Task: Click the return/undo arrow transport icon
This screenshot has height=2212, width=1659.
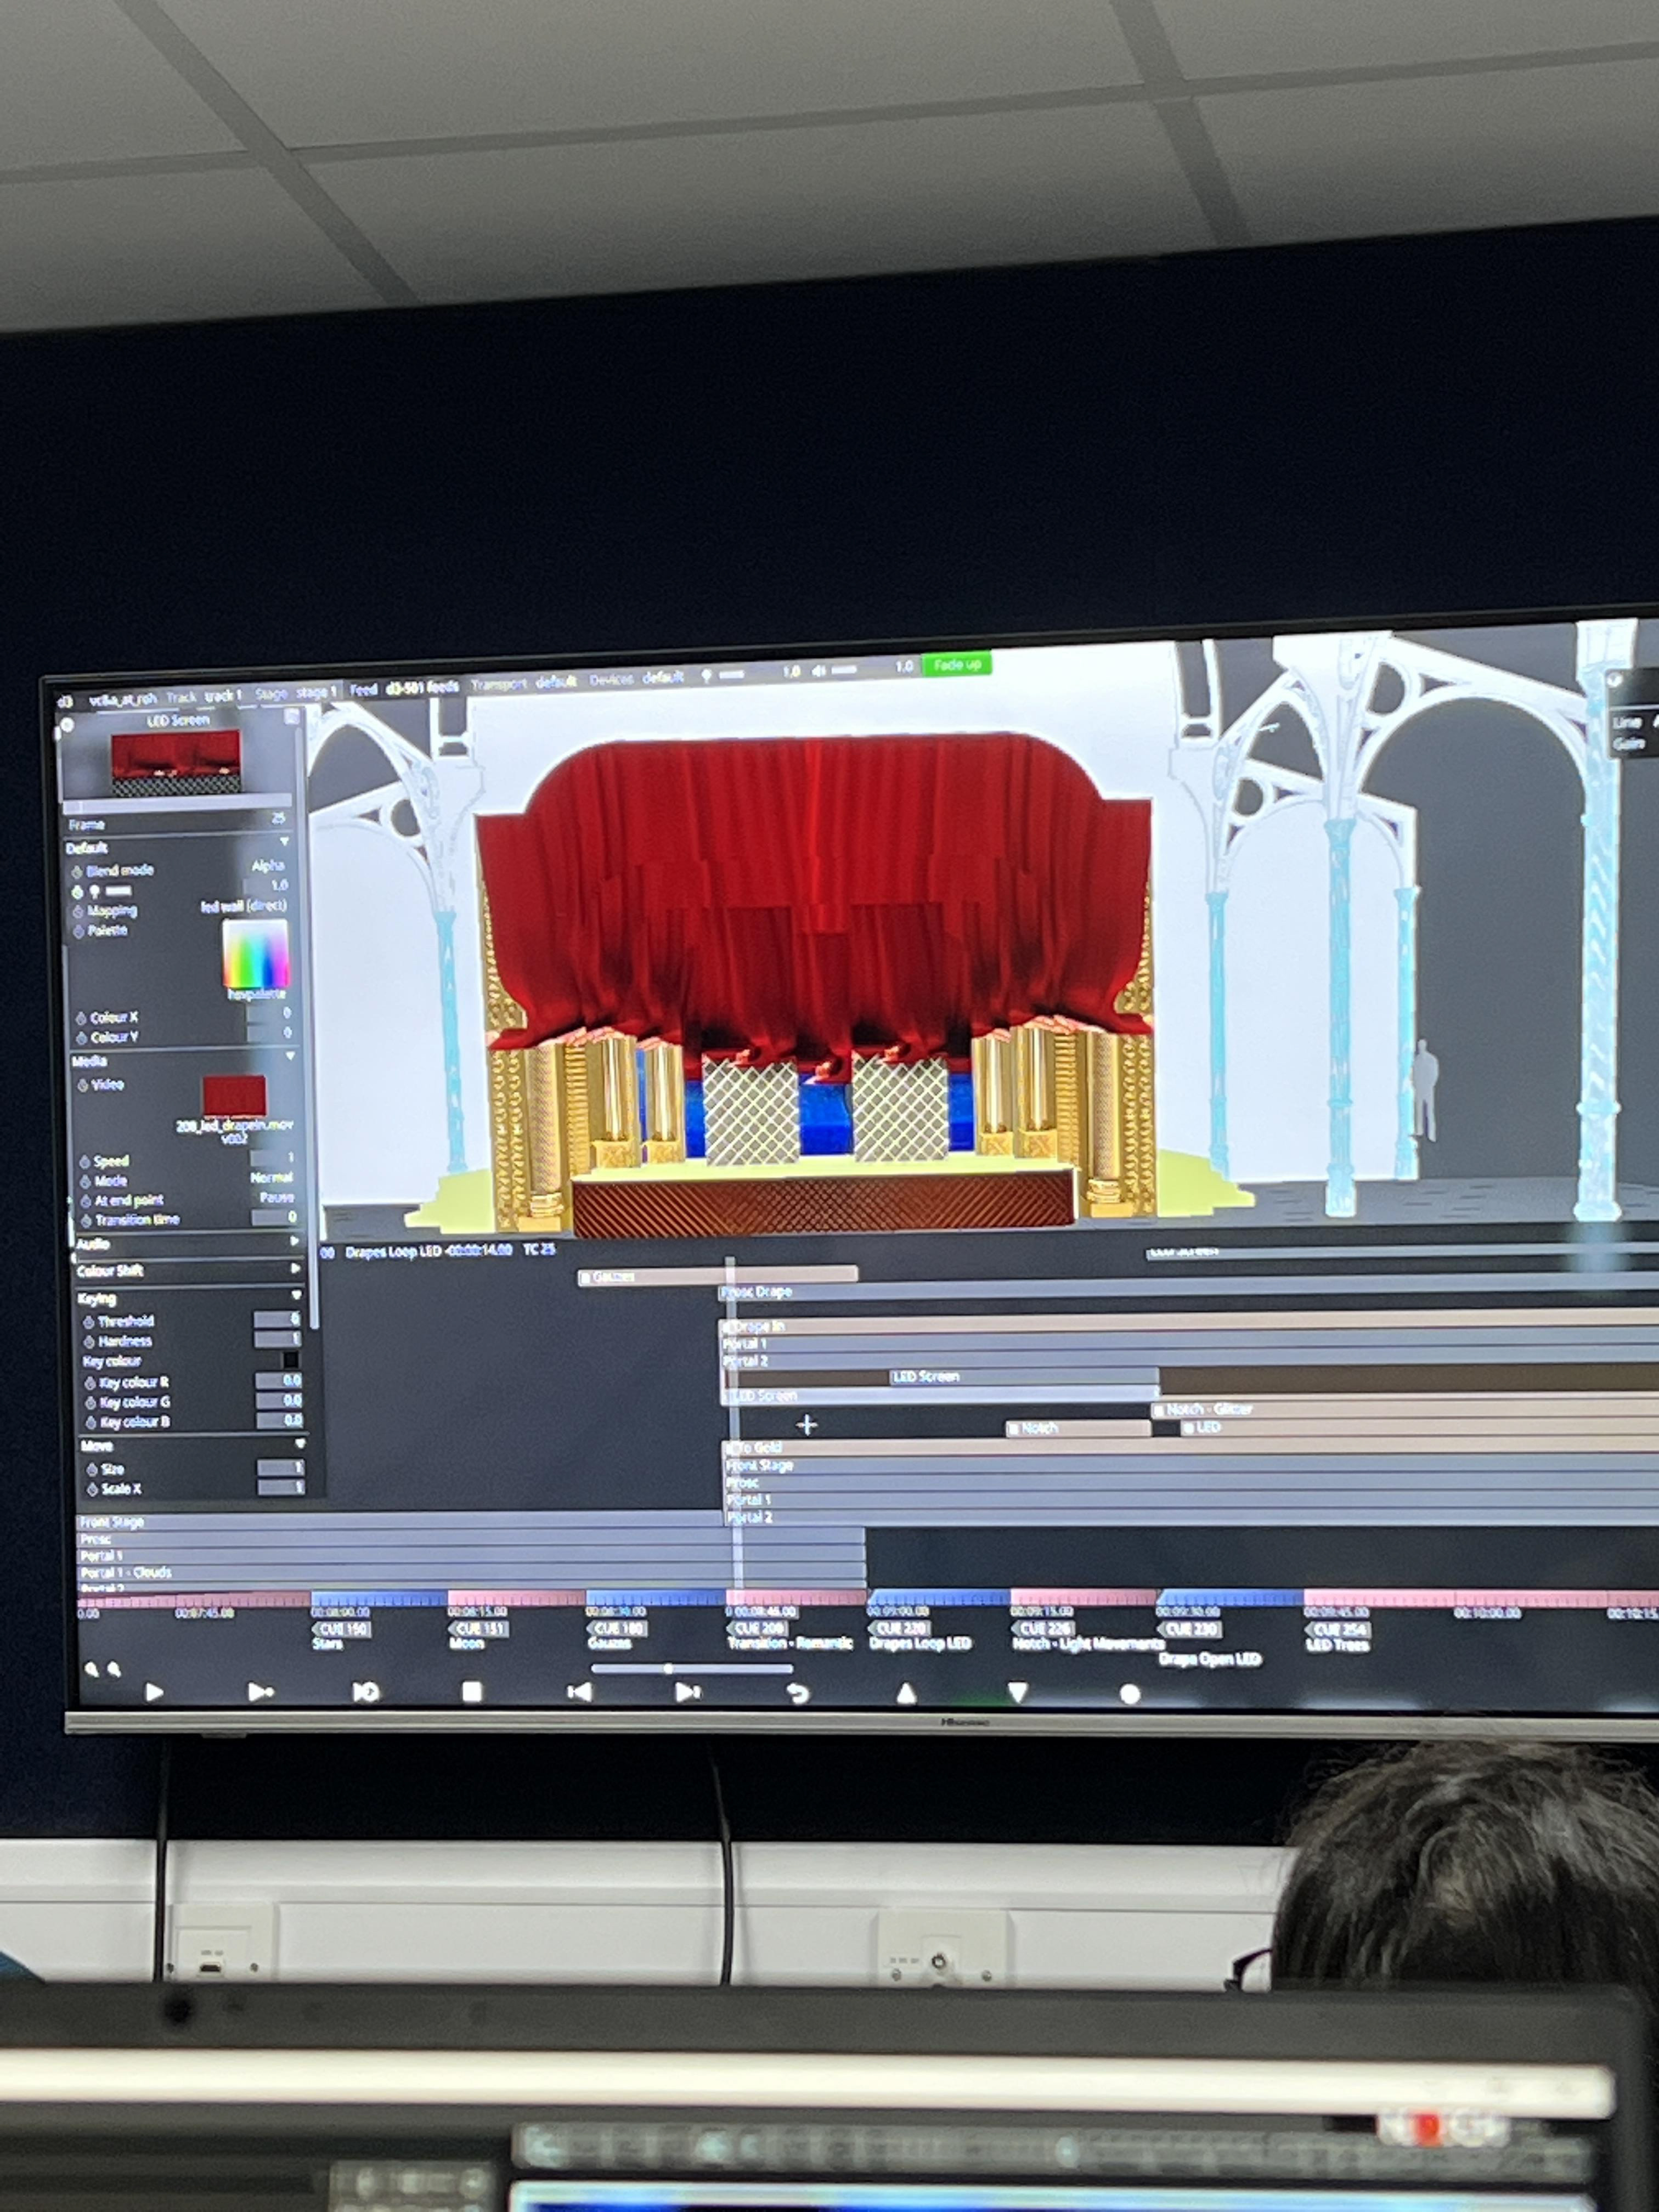Action: point(797,1693)
